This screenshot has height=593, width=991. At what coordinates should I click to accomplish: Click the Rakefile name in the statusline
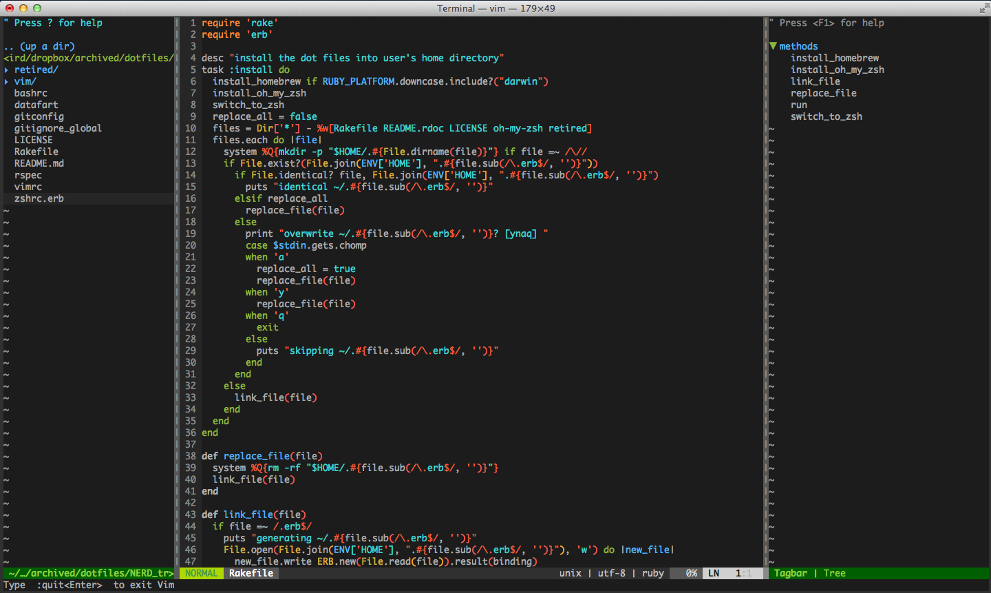pos(251,573)
